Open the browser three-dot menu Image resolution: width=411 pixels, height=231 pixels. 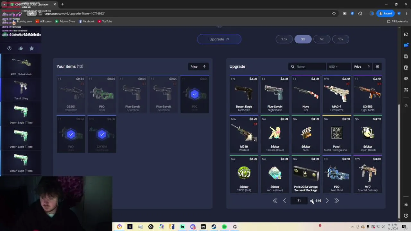click(x=406, y=13)
